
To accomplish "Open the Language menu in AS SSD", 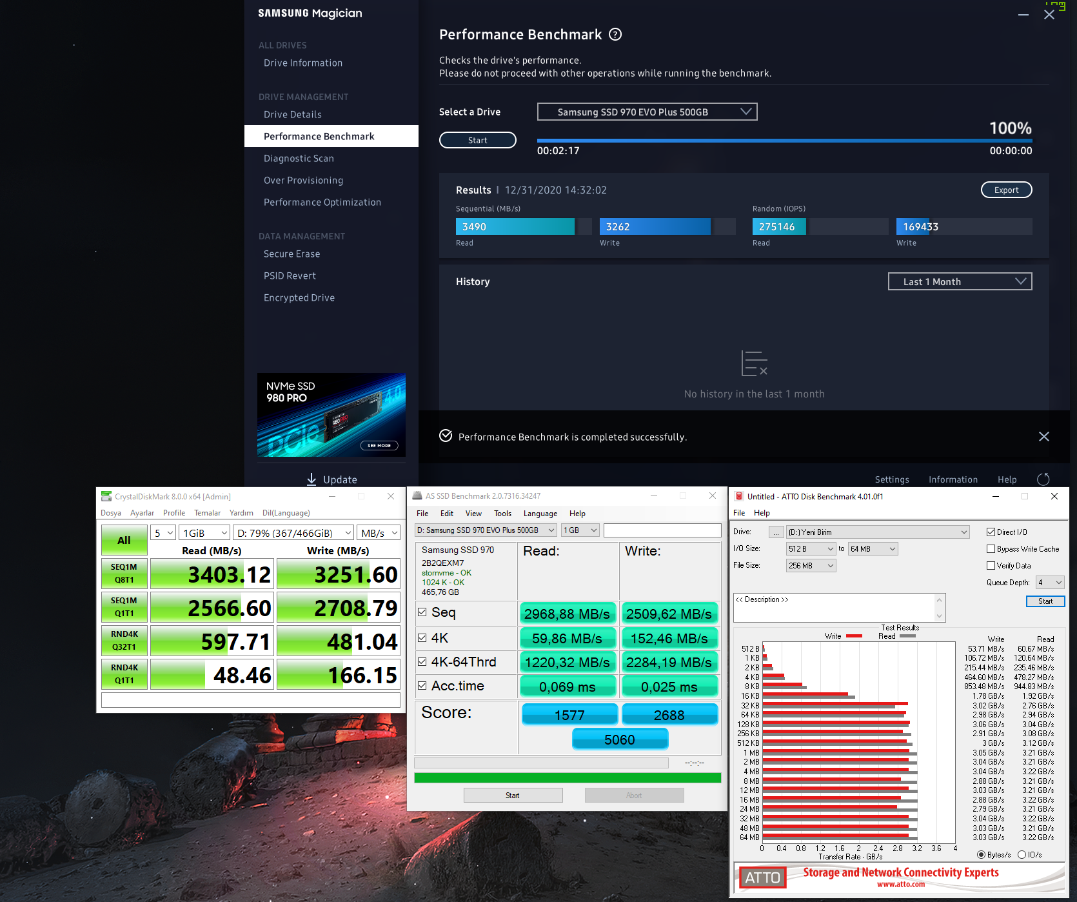I will (x=540, y=514).
